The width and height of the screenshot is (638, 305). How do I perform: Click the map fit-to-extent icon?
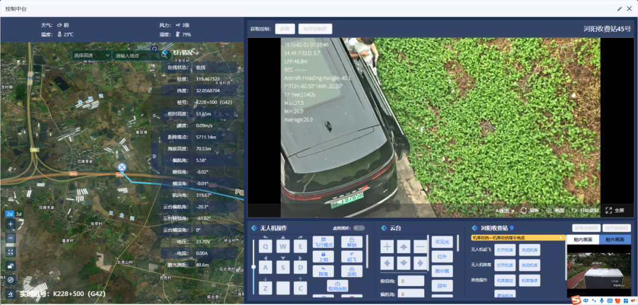(11, 252)
